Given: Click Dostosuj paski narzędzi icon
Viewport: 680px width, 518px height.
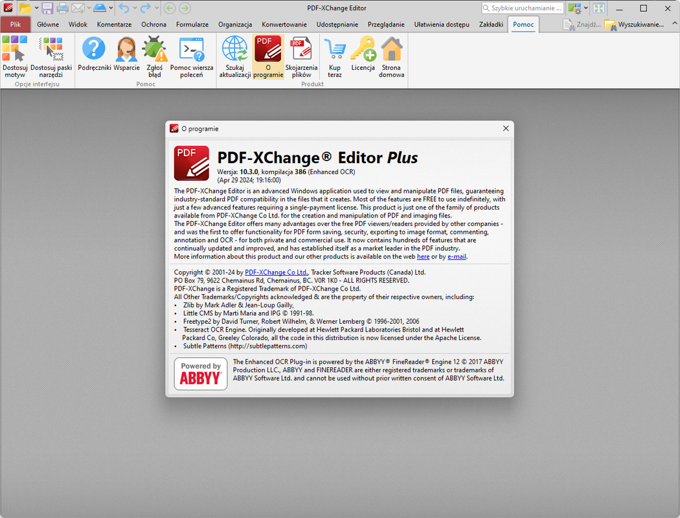Looking at the screenshot, I should pos(51,57).
